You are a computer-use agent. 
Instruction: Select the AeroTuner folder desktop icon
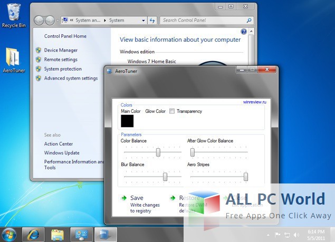[x=14, y=61]
